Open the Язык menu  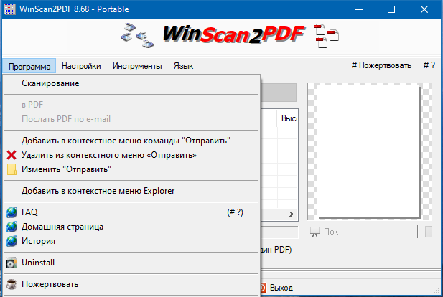point(183,66)
